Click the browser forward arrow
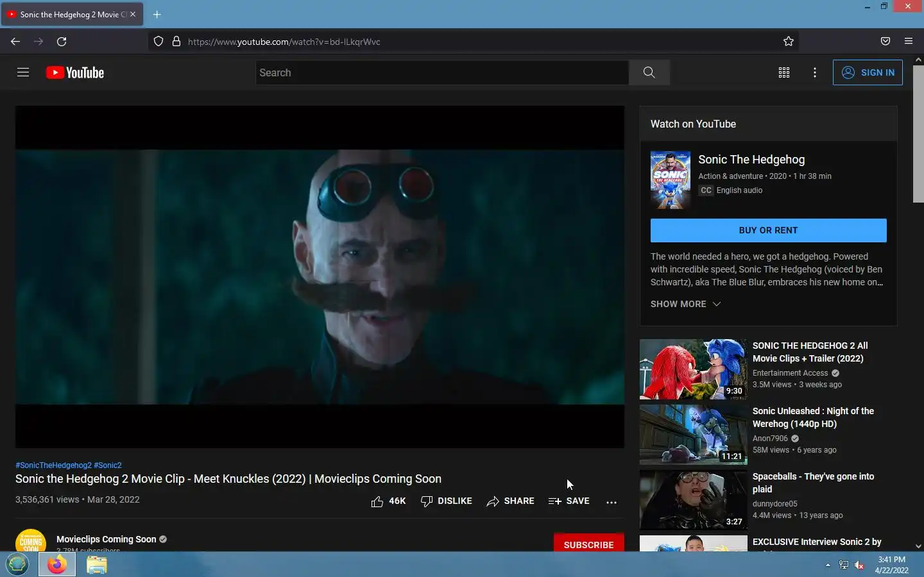Viewport: 924px width, 577px height. (38, 42)
